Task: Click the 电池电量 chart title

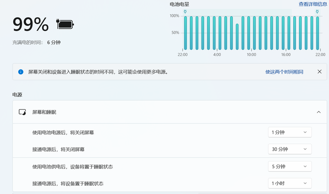Action: pos(180,4)
